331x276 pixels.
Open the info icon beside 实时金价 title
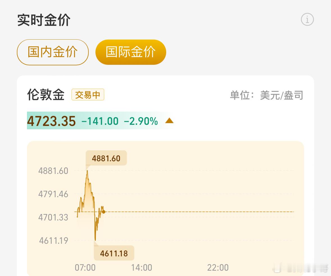tap(308, 19)
